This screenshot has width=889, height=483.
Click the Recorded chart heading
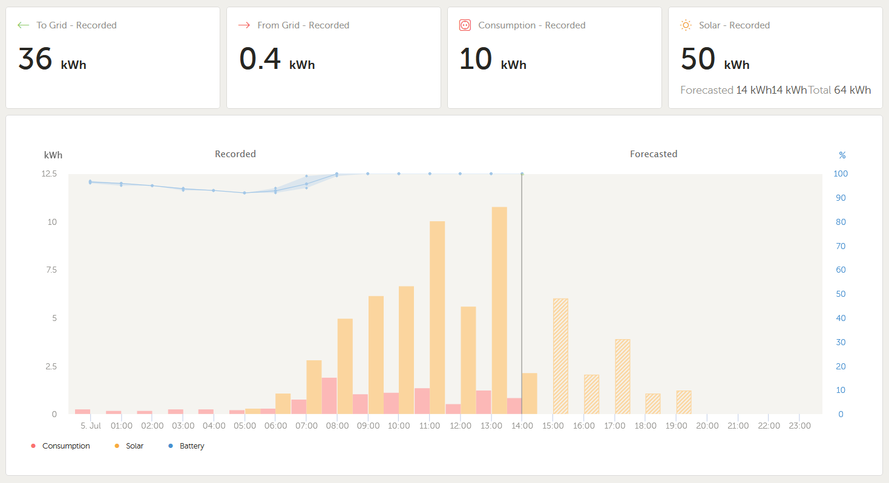235,154
